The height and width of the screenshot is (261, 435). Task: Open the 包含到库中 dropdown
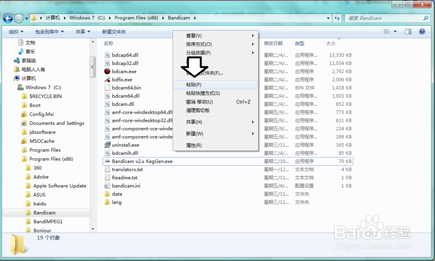point(50,32)
